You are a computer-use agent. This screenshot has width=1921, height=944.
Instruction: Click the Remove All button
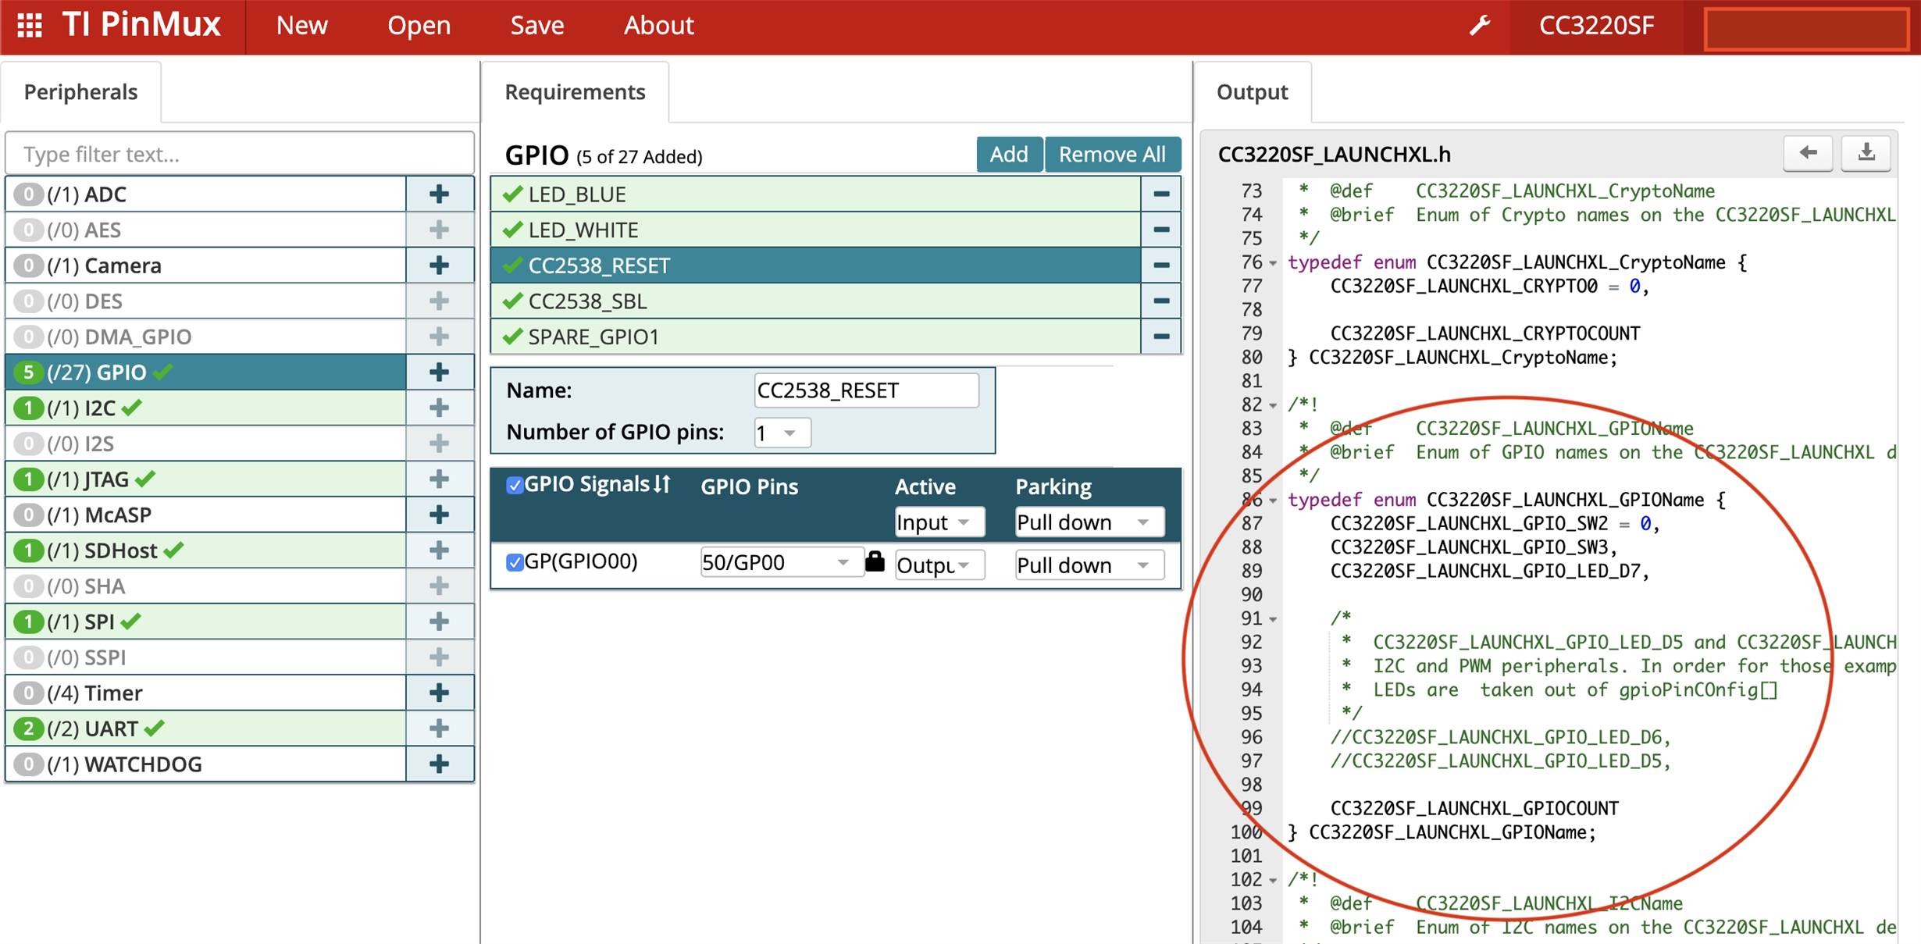[x=1111, y=154]
